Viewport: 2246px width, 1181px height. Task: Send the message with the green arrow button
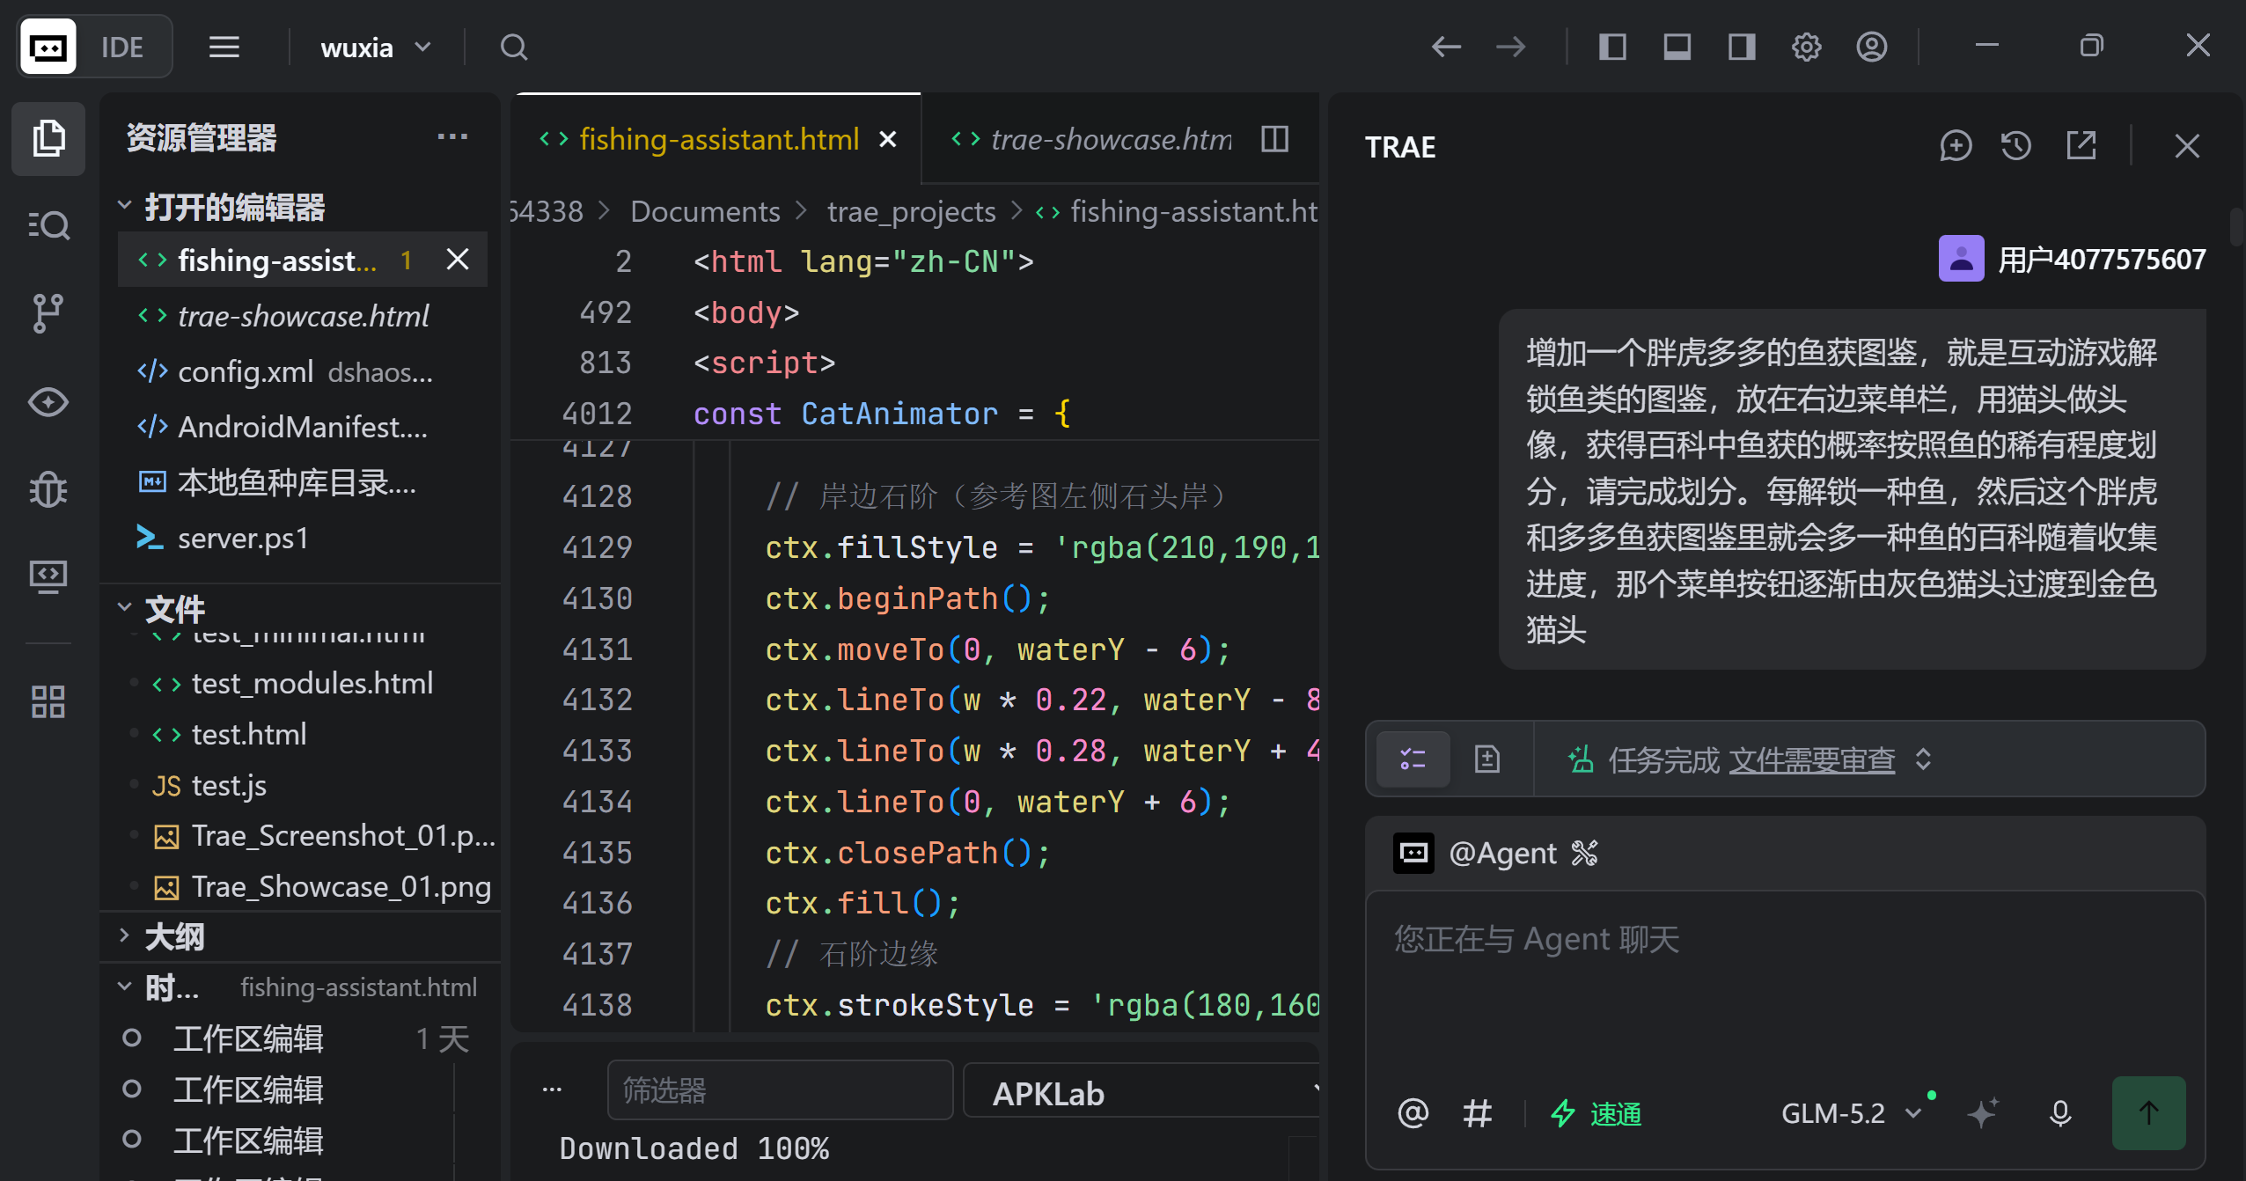tap(2148, 1113)
